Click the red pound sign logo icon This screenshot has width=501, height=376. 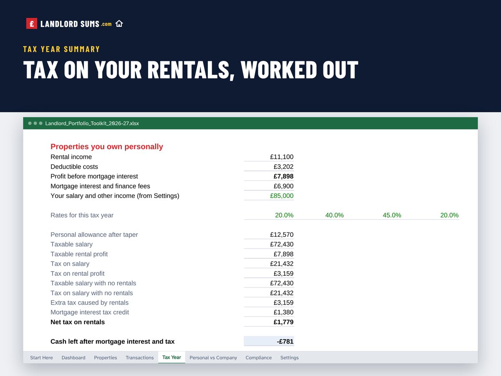click(32, 24)
